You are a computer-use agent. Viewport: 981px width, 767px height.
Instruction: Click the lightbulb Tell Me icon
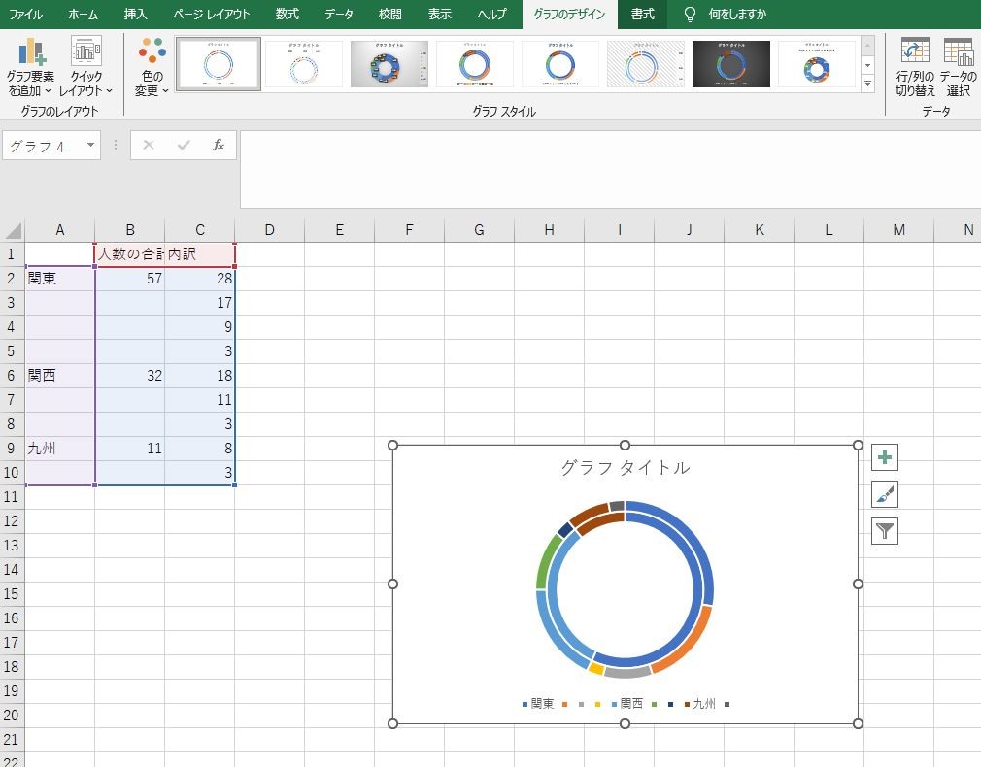pyautogui.click(x=690, y=14)
